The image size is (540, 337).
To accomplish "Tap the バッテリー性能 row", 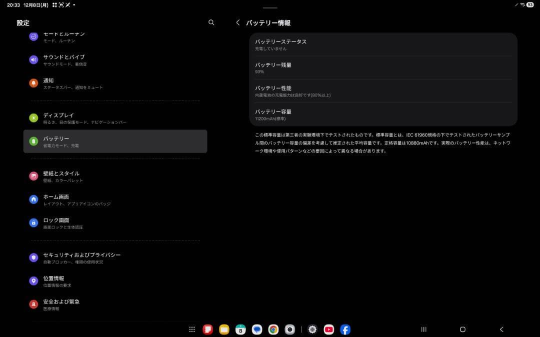I will [383, 91].
